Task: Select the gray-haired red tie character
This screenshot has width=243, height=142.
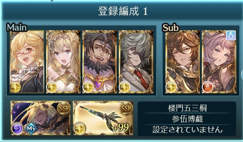Action: [136, 62]
